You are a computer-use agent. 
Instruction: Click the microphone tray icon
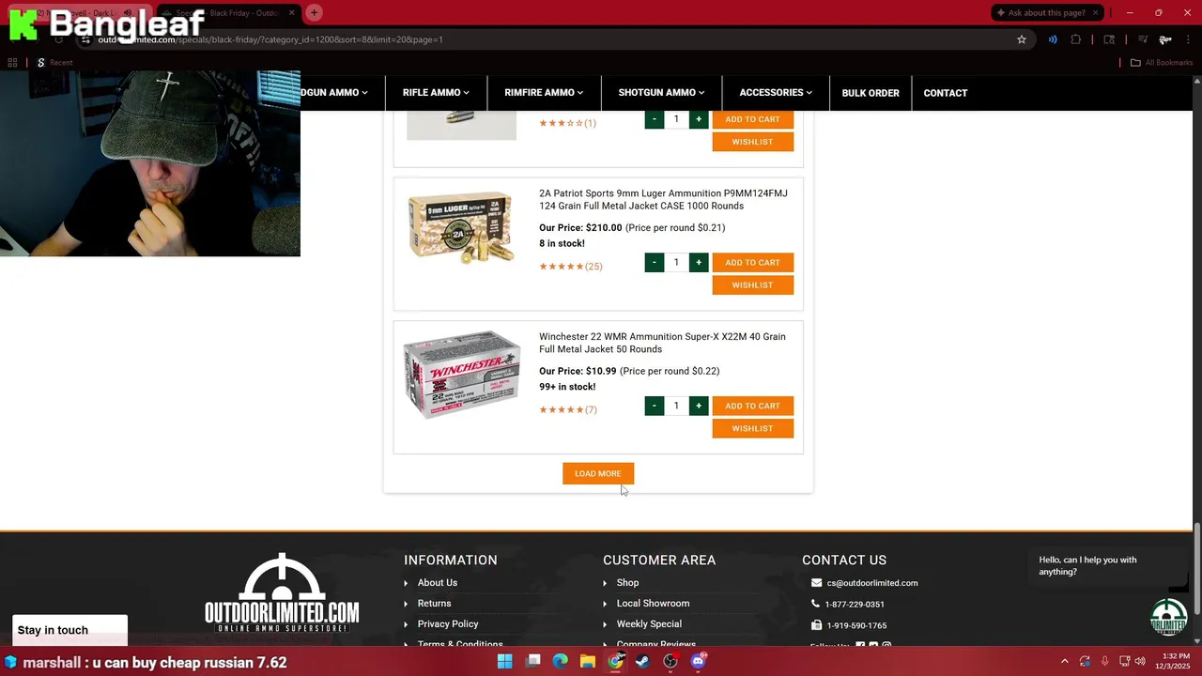pyautogui.click(x=1104, y=661)
